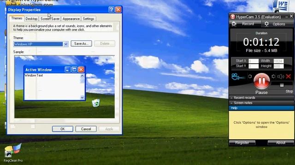Click the HyperCam red logo icon in title bar
This screenshot has height=165, width=295.
(233, 16)
